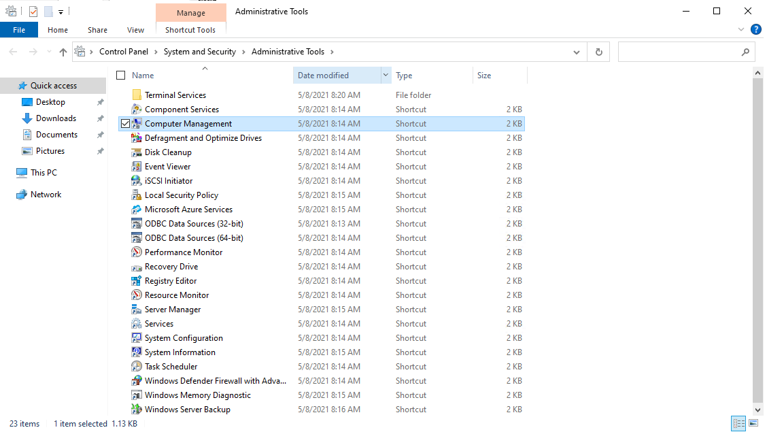Click the Recovery Drive icon
767x432 pixels.
(137, 267)
